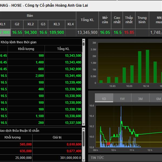
Task: Select the row with total 13,339,400
Action: [41, 82]
